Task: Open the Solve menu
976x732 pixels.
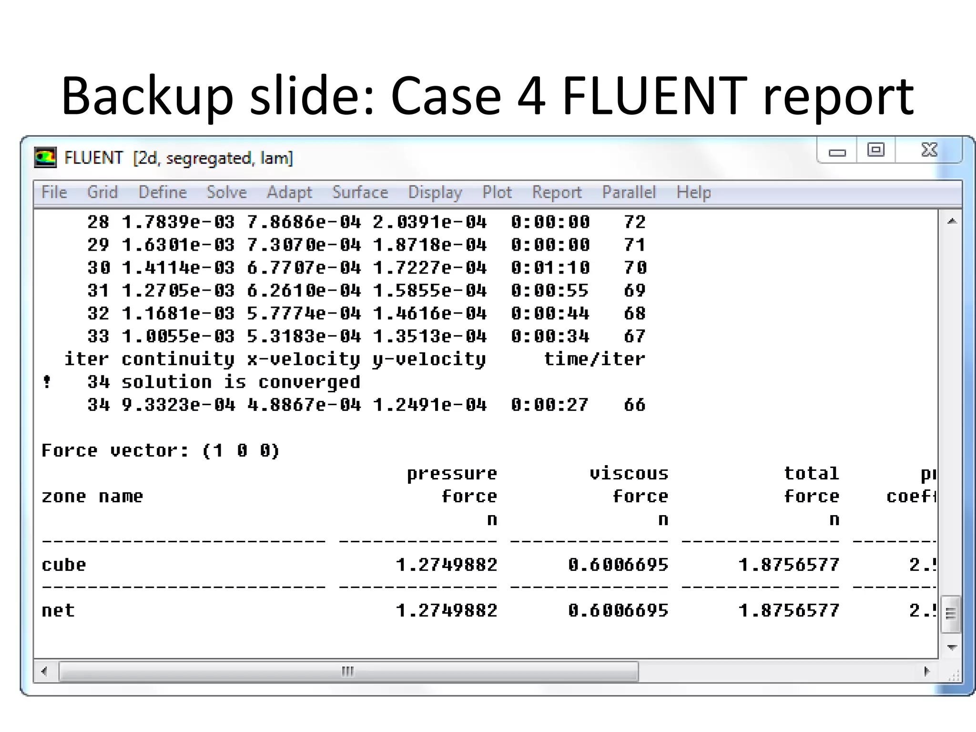Action: click(226, 192)
